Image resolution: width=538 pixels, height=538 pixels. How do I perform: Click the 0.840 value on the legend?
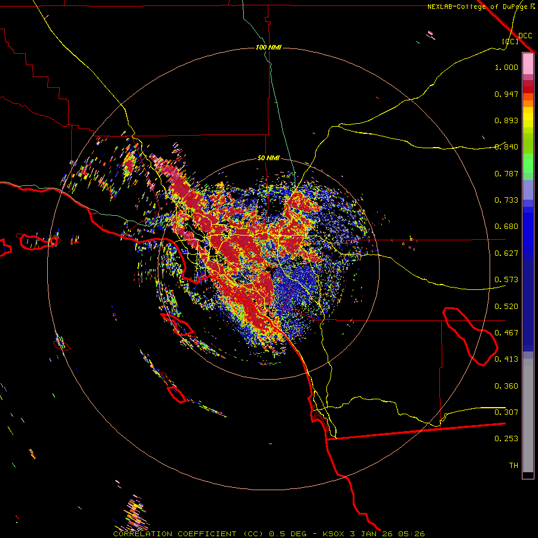(506, 147)
